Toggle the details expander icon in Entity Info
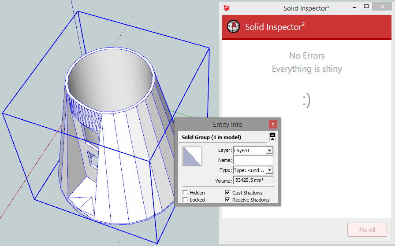This screenshot has height=246, width=395. tap(272, 137)
